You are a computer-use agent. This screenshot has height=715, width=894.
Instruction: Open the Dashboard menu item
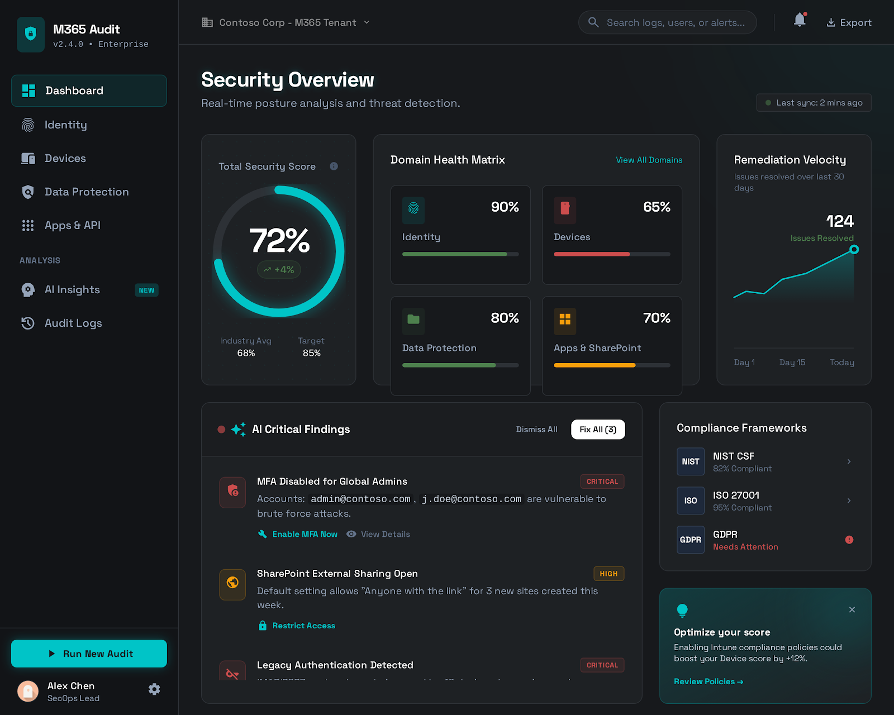[x=89, y=90]
